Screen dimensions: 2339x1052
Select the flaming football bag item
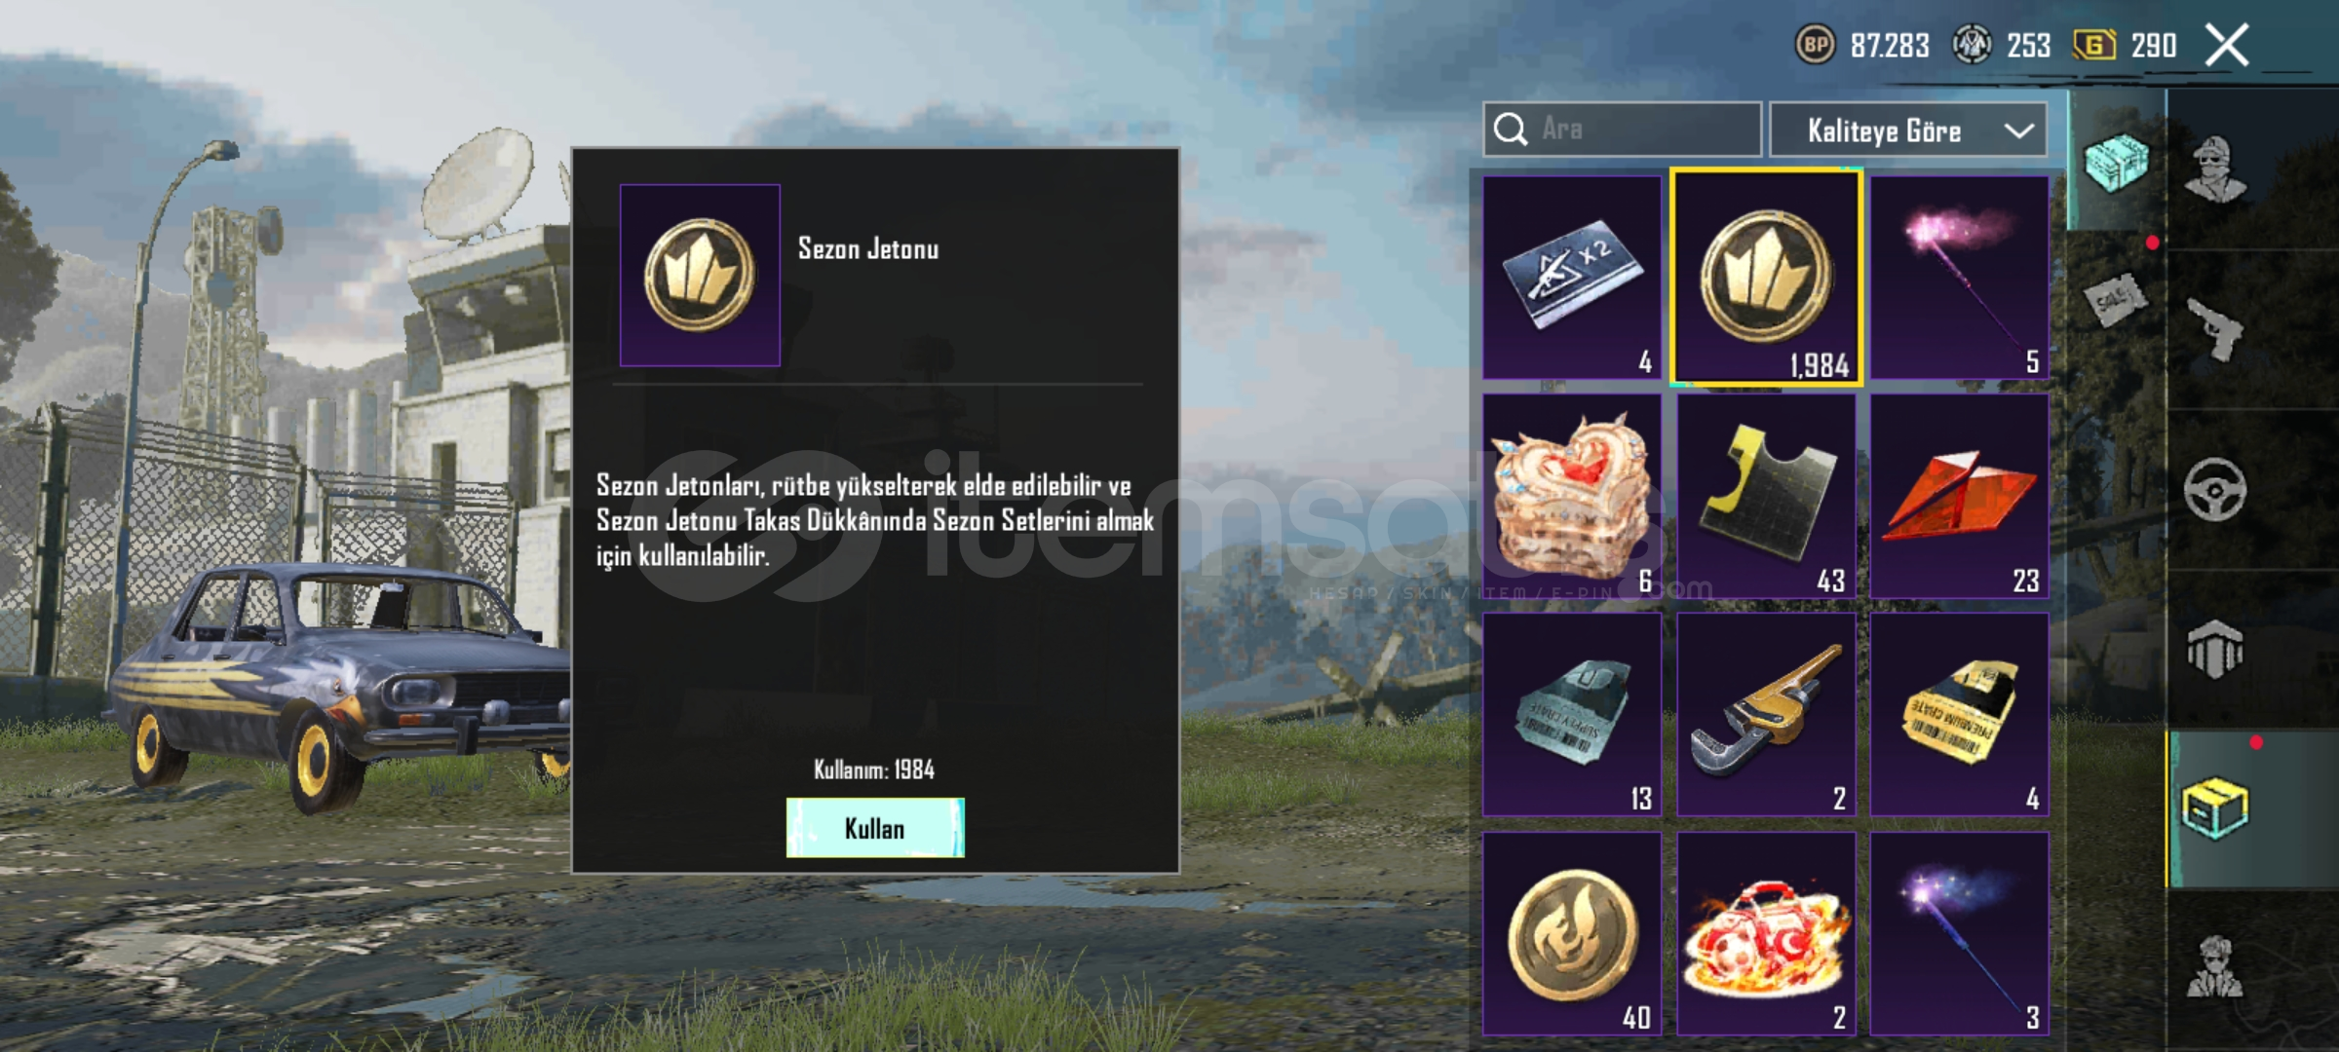tap(1766, 933)
